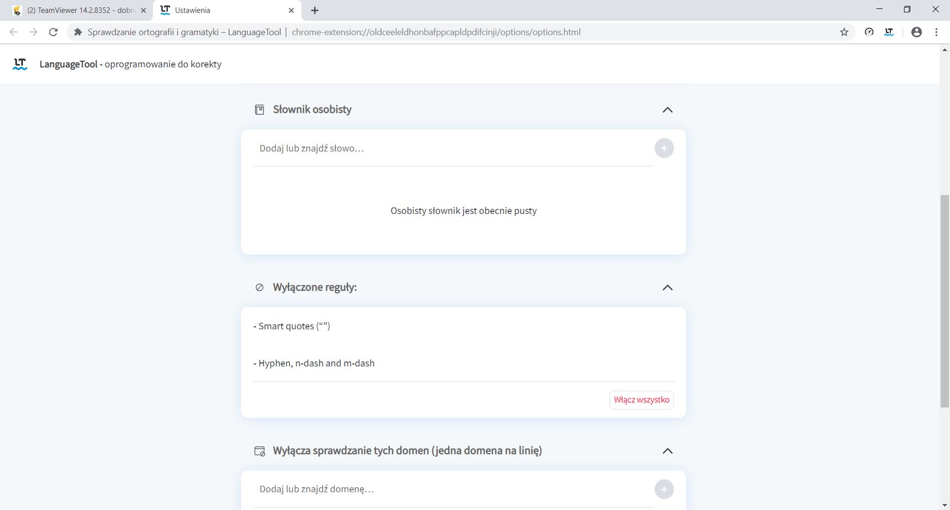Close the Ustawienia tab
The image size is (950, 510).
[291, 10]
